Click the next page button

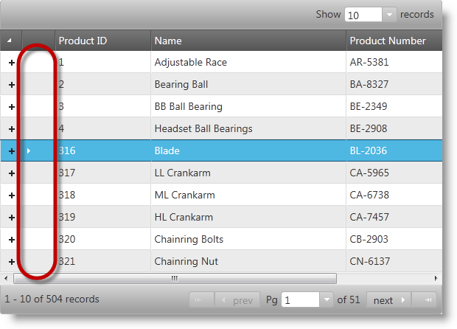[388, 300]
